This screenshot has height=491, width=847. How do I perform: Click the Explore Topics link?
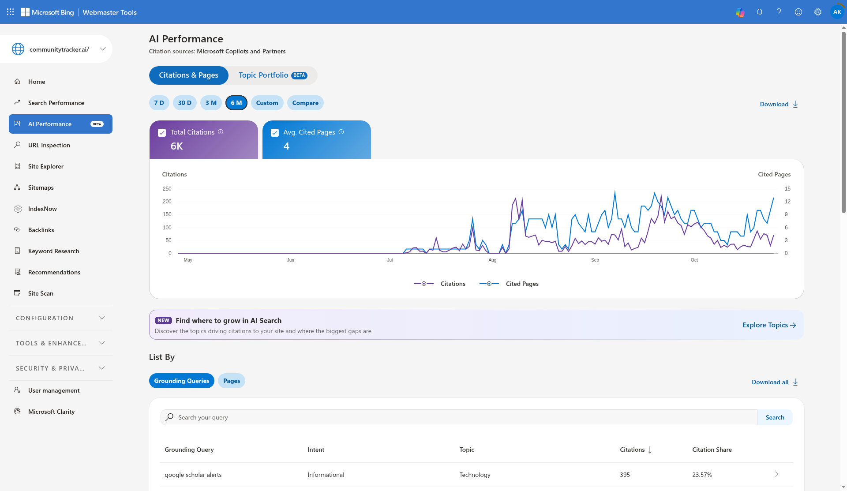pos(769,325)
